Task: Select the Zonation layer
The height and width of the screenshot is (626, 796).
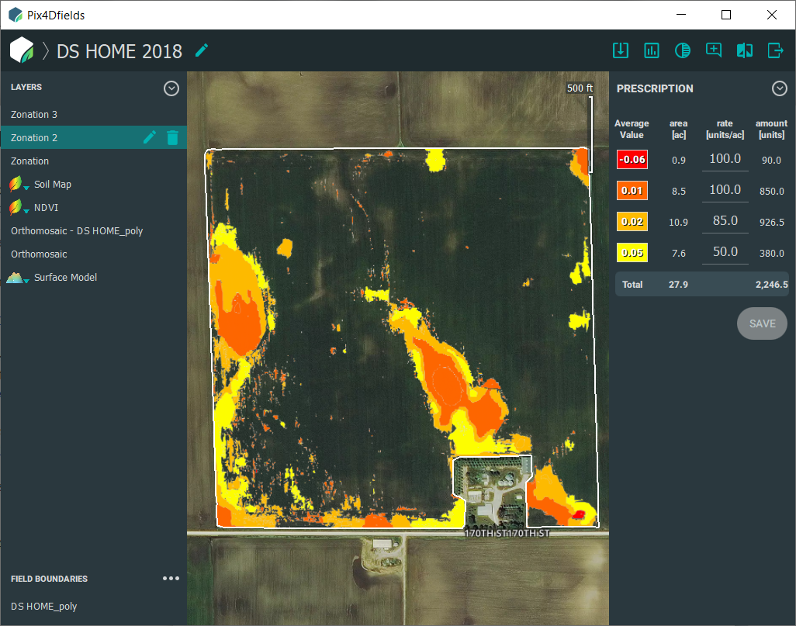Action: coord(93,161)
